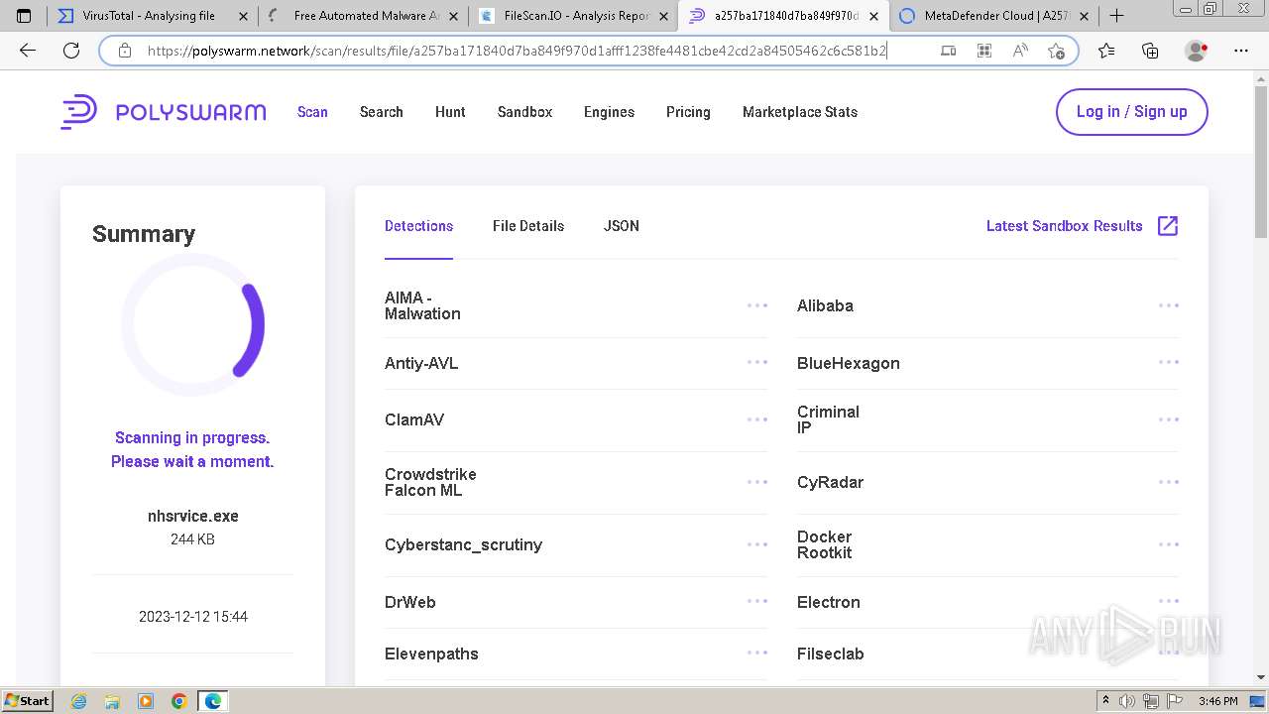Viewport: 1269px width, 714px height.
Task: Expand Antiy-AVL result dots
Action: click(x=757, y=363)
